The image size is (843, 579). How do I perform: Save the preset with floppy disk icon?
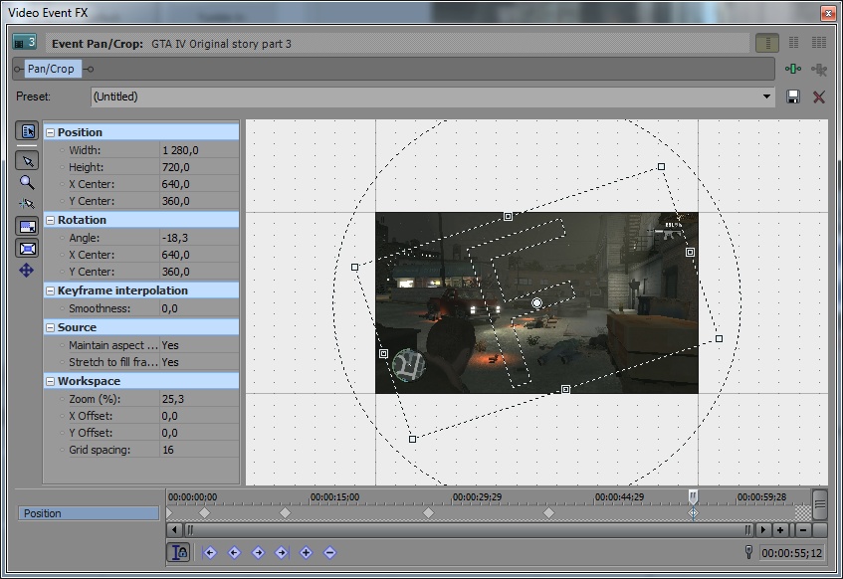point(793,96)
